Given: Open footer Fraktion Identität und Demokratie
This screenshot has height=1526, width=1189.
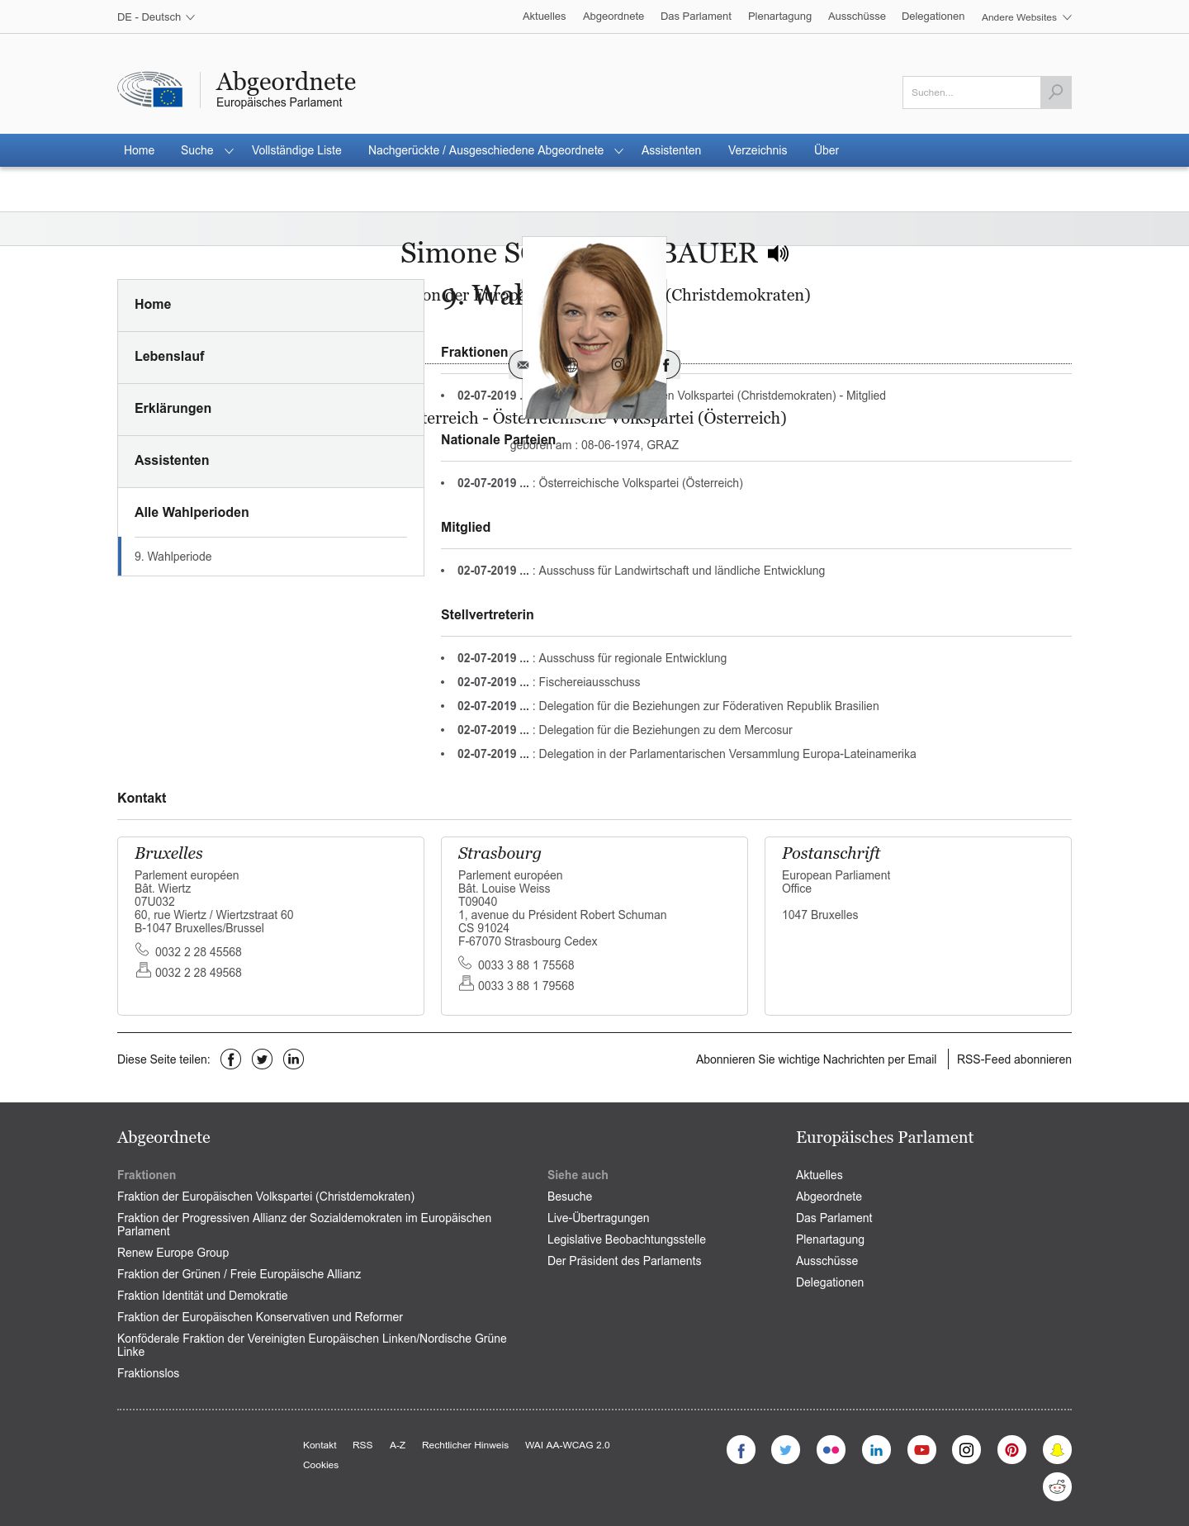Looking at the screenshot, I should click(x=202, y=1296).
